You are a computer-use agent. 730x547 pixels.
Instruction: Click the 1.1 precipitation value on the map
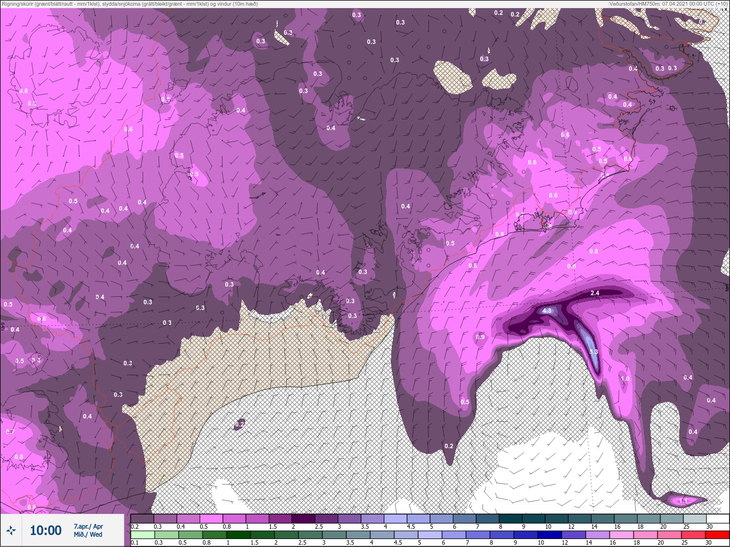point(684,501)
